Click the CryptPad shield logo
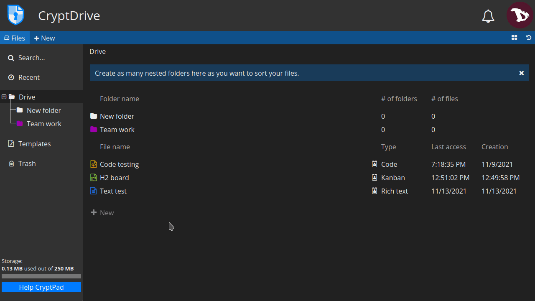The width and height of the screenshot is (535, 301). pyautogui.click(x=15, y=15)
